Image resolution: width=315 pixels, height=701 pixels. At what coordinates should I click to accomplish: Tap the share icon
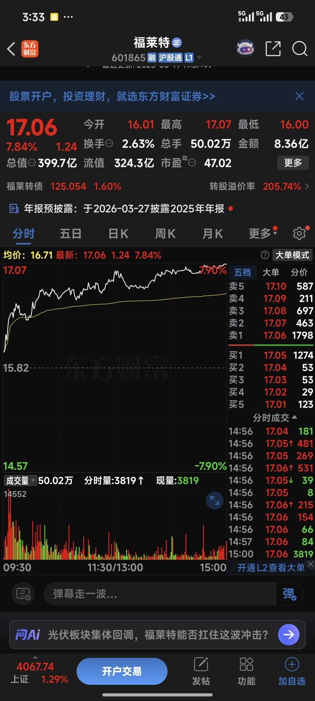(273, 49)
